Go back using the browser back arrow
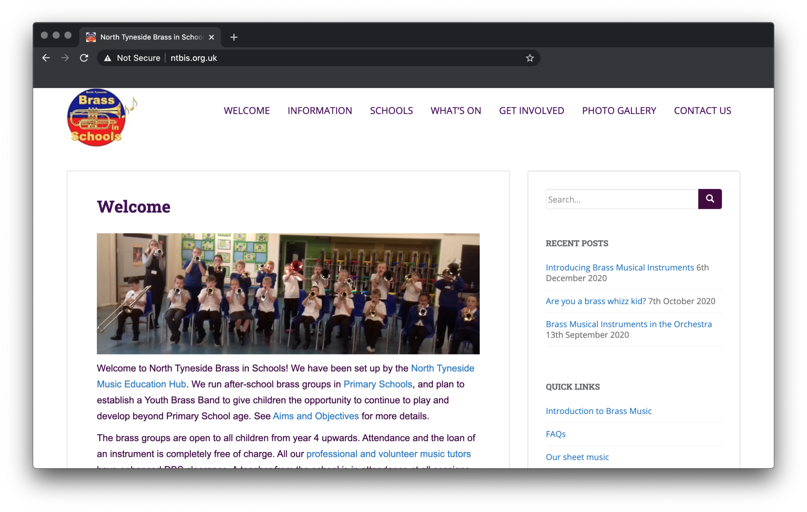The image size is (807, 512). click(46, 58)
